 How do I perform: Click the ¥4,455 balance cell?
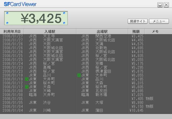coord(137,40)
